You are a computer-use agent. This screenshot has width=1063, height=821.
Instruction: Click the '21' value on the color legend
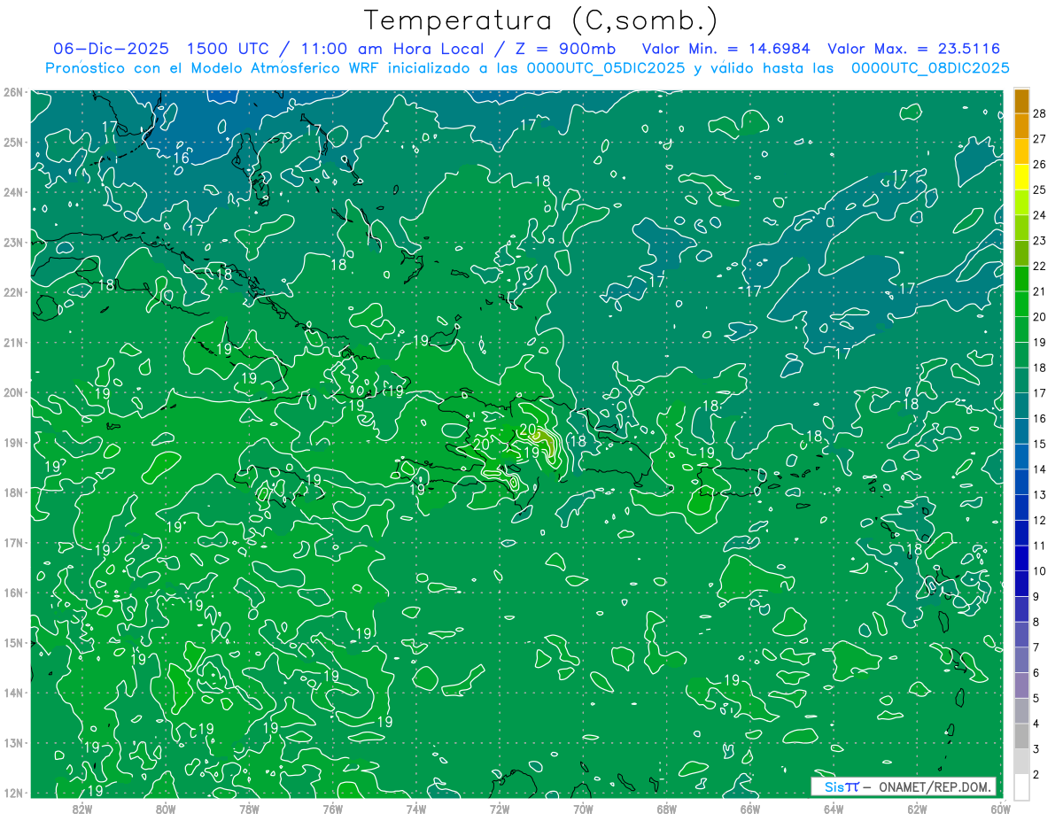(x=1039, y=291)
